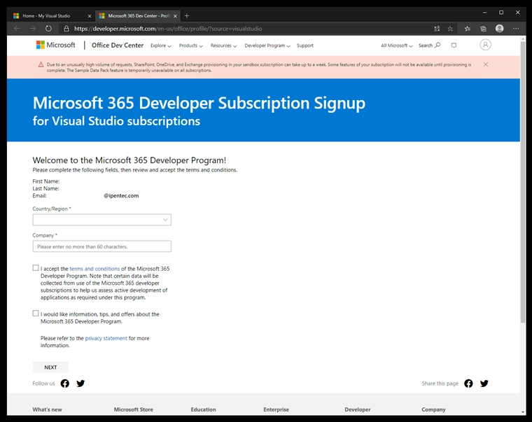Click the scrollbar down arrow
Viewport: 532px width, 422px height.
[523, 412]
